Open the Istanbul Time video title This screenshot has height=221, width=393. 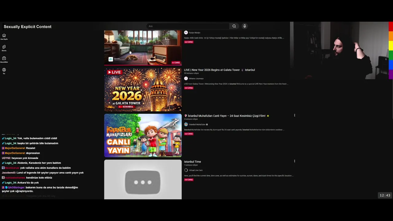point(193,162)
